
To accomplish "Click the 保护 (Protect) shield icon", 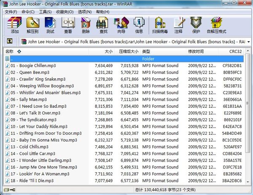I will [196, 25].
